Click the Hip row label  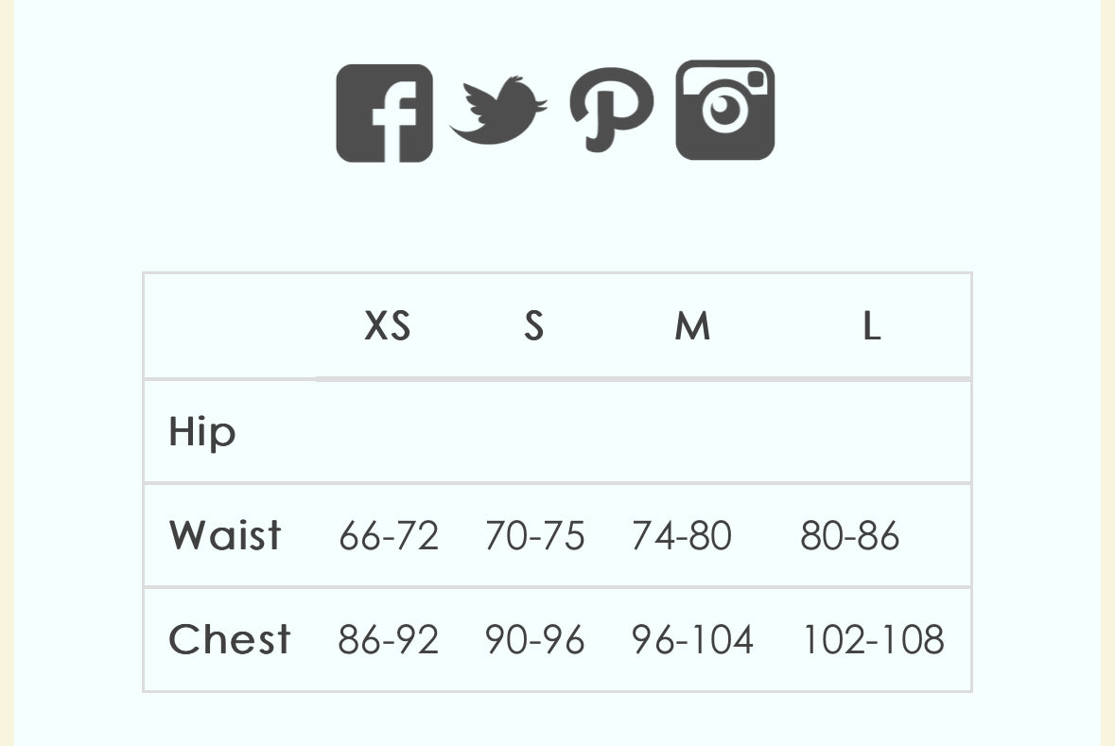(x=202, y=433)
